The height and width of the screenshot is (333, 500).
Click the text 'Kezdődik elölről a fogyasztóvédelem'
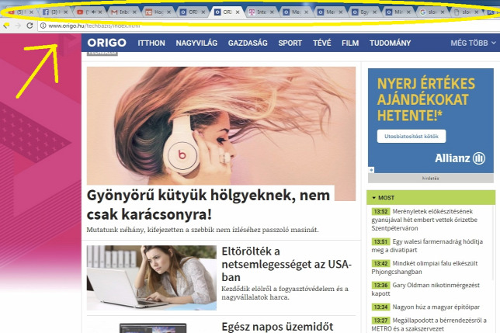285,293
